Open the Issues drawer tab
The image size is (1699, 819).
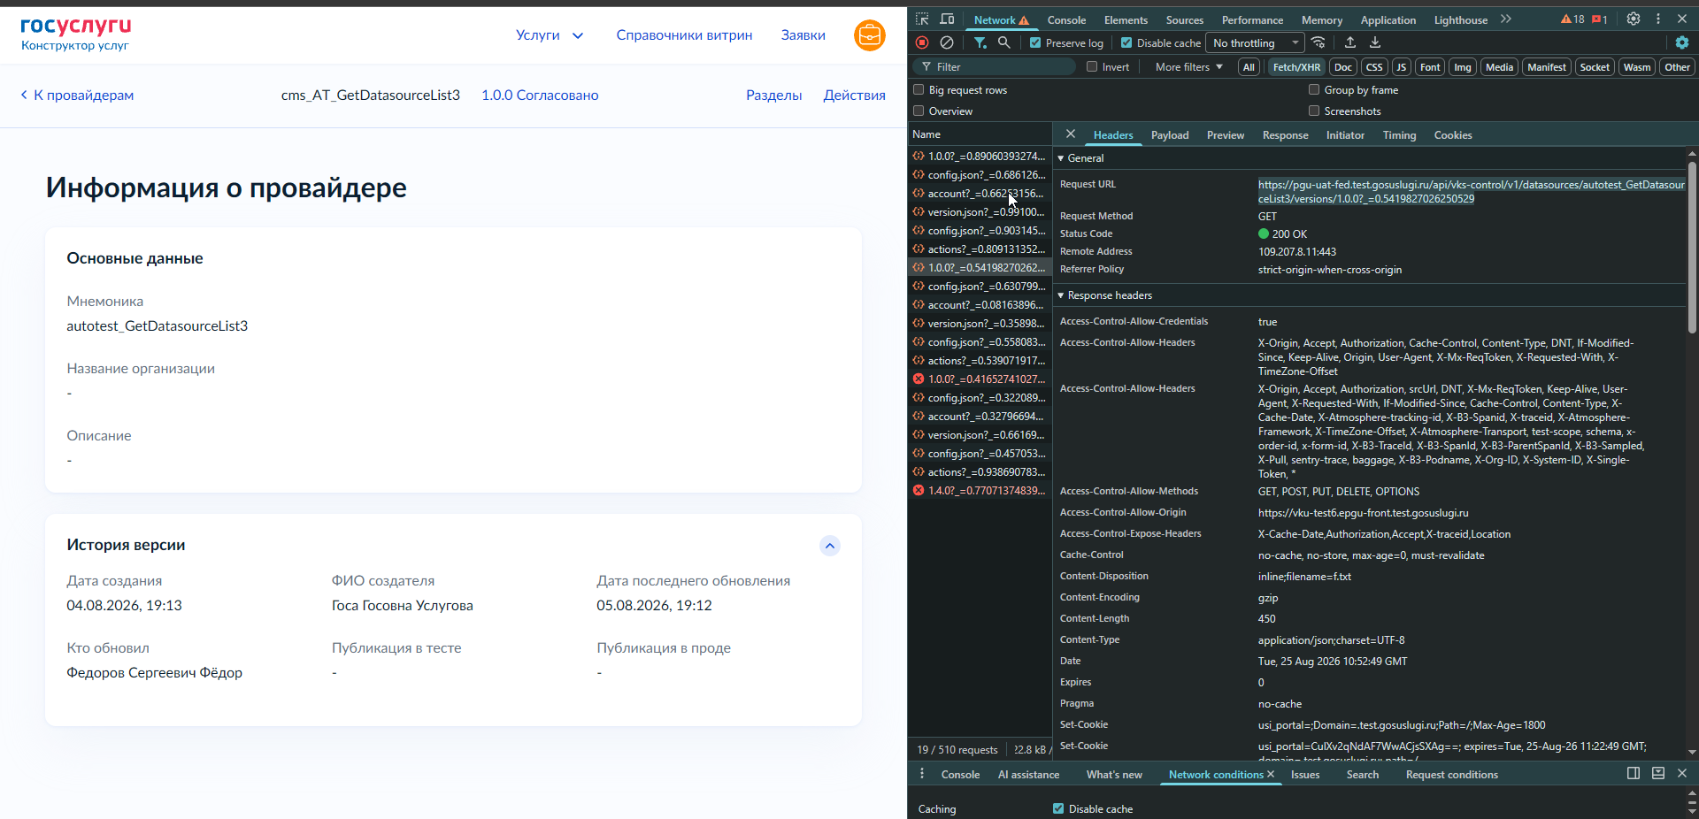(x=1304, y=775)
